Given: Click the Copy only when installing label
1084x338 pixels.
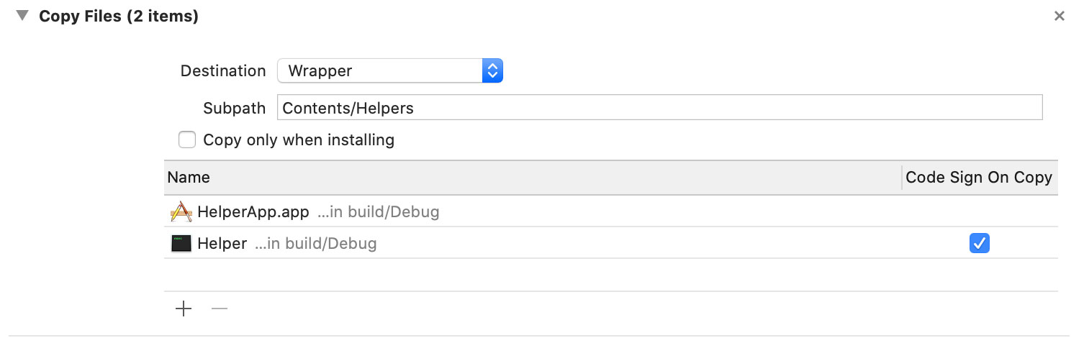Looking at the screenshot, I should coord(299,140).
